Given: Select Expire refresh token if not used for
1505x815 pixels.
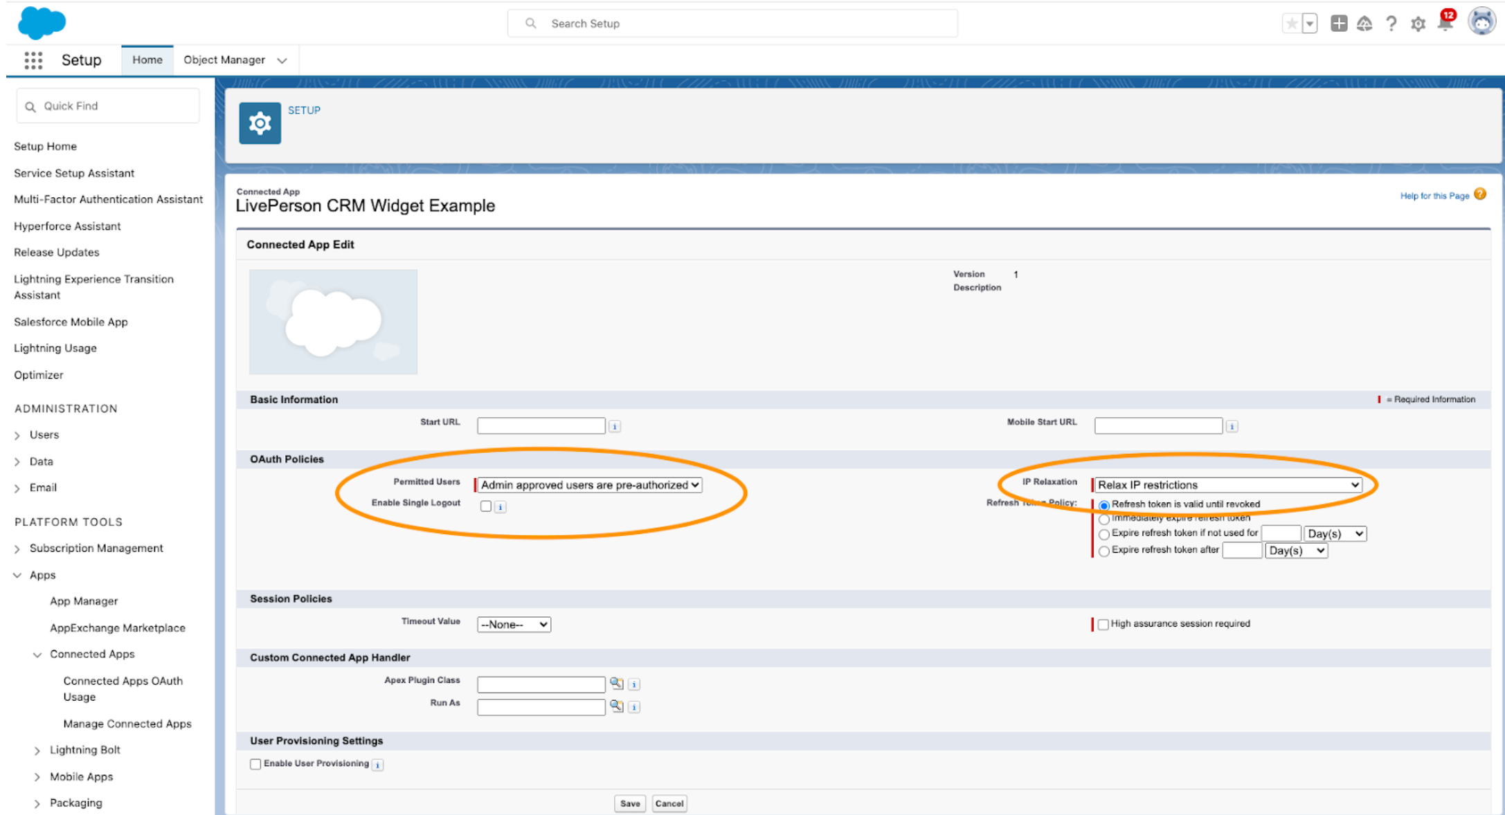Looking at the screenshot, I should tap(1104, 534).
